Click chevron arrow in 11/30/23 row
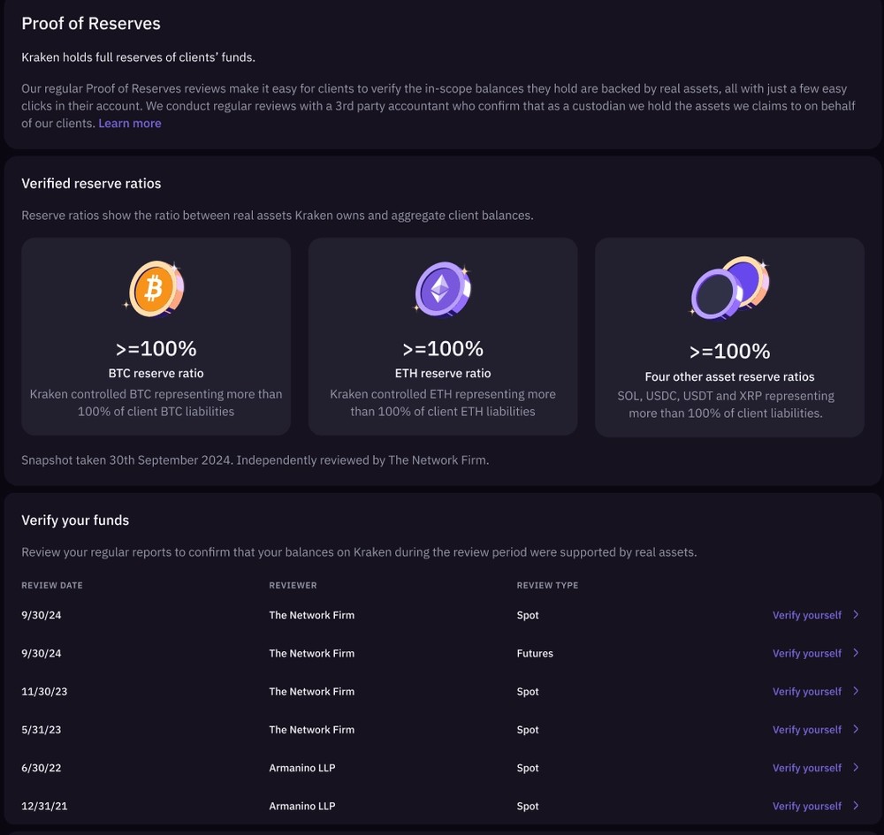This screenshot has width=884, height=835. pos(856,691)
